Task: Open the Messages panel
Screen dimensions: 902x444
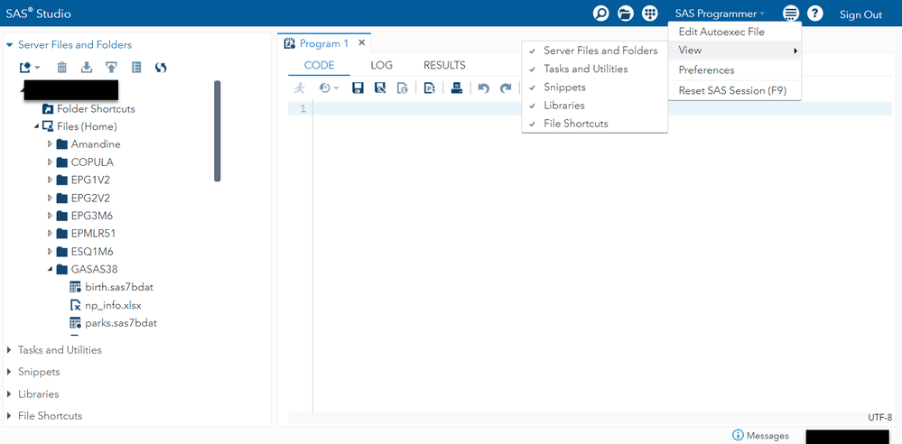Action: 760,435
